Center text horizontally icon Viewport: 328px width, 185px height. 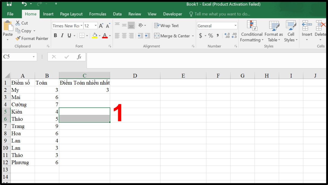click(124, 36)
